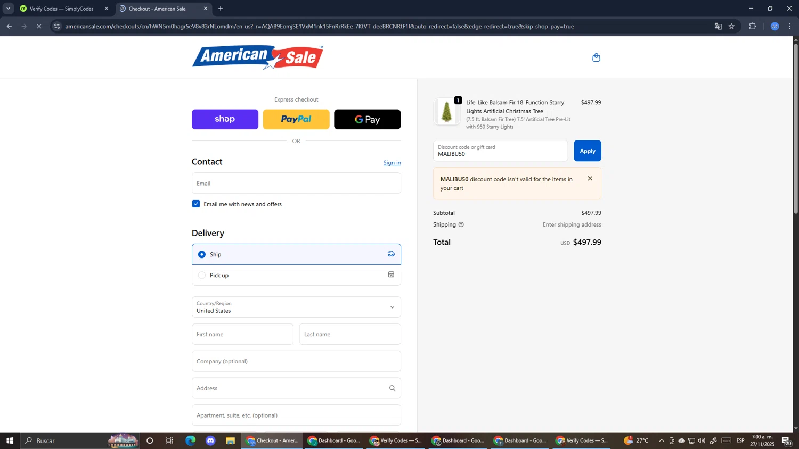Open the clock showing 7:00 a. m.
Viewport: 799px width, 449px height.
[x=762, y=440]
